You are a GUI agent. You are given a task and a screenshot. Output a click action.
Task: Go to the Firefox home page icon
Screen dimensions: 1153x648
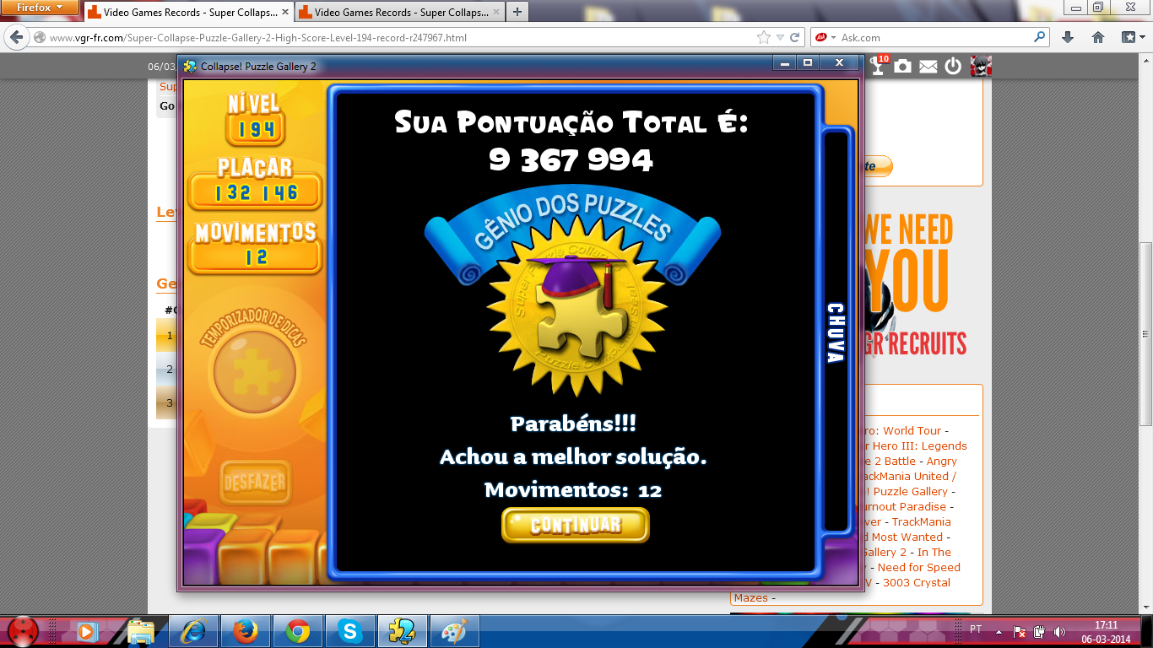1098,37
